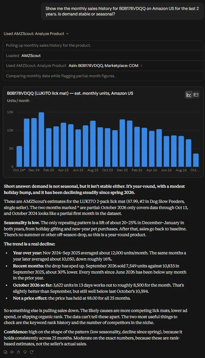Screen dimensions: 205x358
Task: Click the last, shortest bar for October 2026
Action: [196, 160]
